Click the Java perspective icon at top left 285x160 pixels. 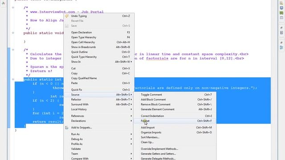3,3
